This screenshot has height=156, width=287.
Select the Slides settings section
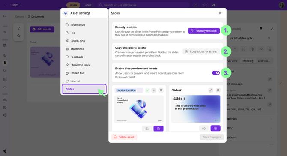84,89
